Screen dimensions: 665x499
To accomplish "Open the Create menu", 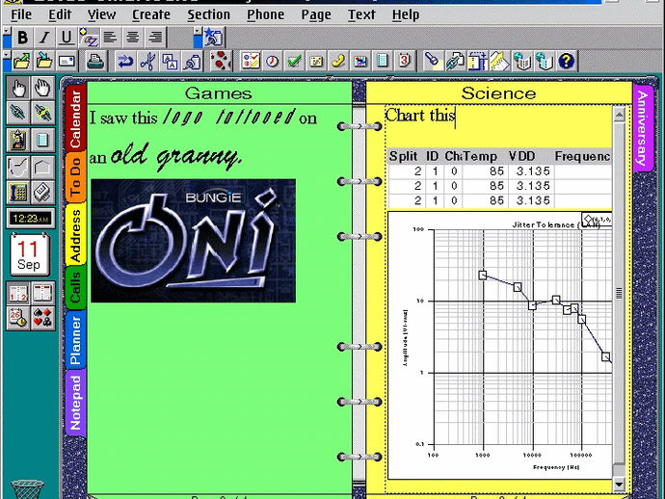I will tap(151, 14).
